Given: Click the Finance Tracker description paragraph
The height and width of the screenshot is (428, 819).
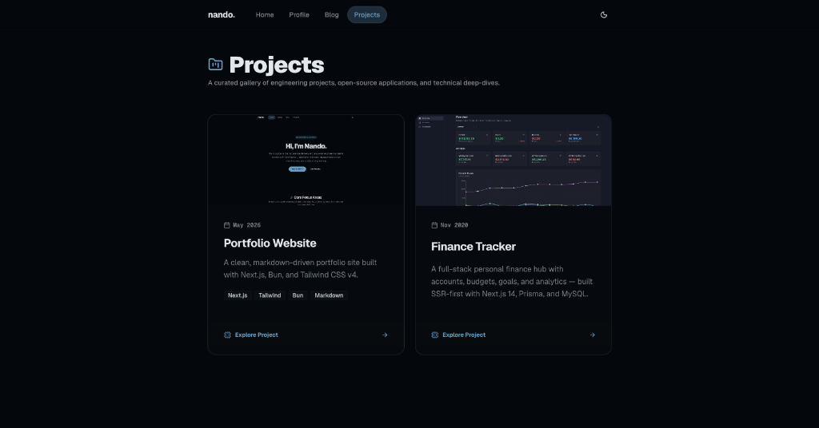Looking at the screenshot, I should [512, 282].
